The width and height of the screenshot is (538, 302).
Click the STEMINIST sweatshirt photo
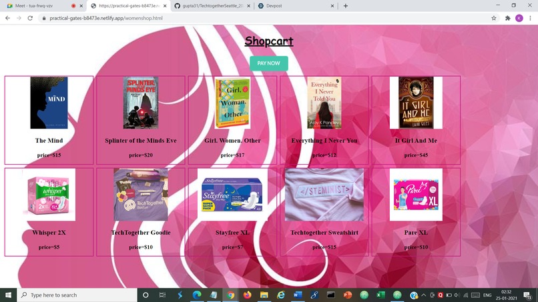(324, 195)
